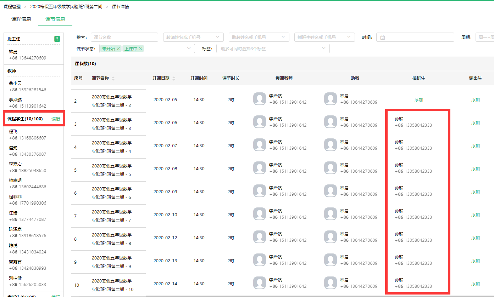Screen dimensions: 494x297
Task: Click 添加 插班生 for lesson 2
Action: point(419,100)
